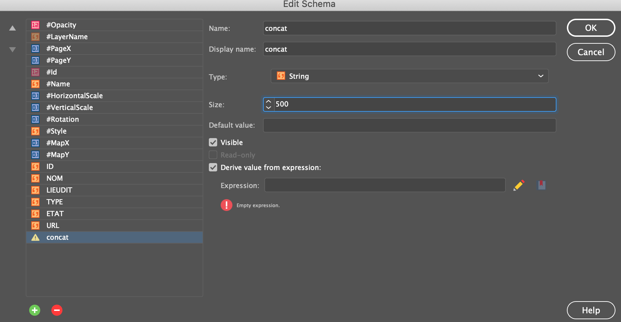This screenshot has height=322, width=621.
Task: Click the green add attribute button
Action: point(35,310)
